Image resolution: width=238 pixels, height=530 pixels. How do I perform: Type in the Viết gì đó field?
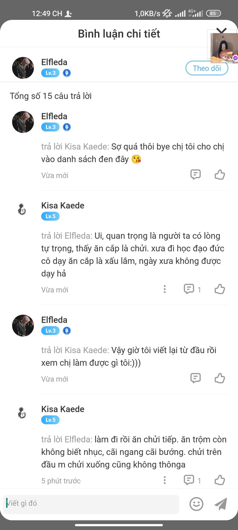pos(91,504)
